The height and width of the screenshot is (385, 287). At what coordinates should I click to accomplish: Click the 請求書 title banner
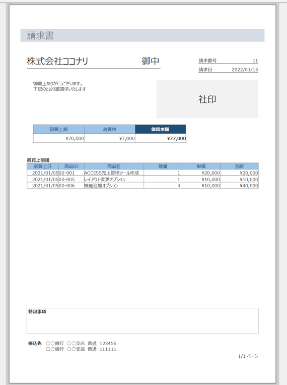142,35
